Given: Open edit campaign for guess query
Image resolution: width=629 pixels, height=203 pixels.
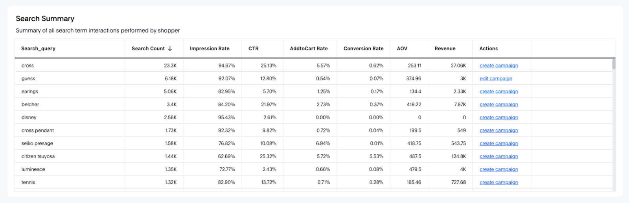Looking at the screenshot, I should pos(496,79).
